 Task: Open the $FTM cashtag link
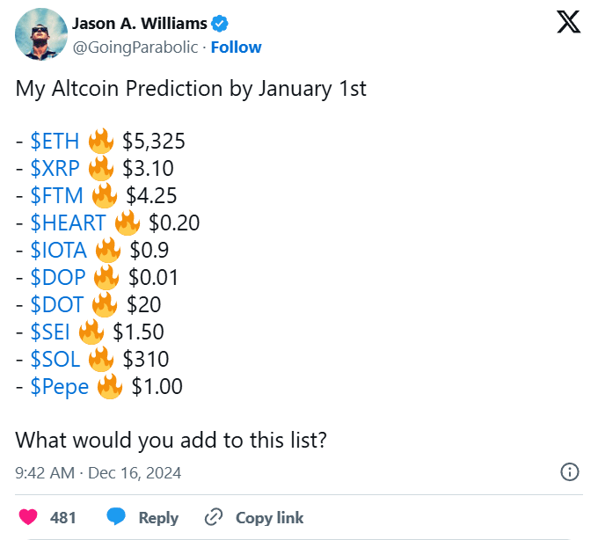pyautogui.click(x=56, y=196)
